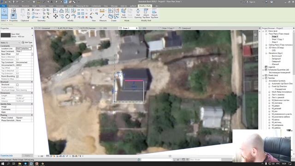Click the Windows Start button
295x166 pixels.
point(3,164)
